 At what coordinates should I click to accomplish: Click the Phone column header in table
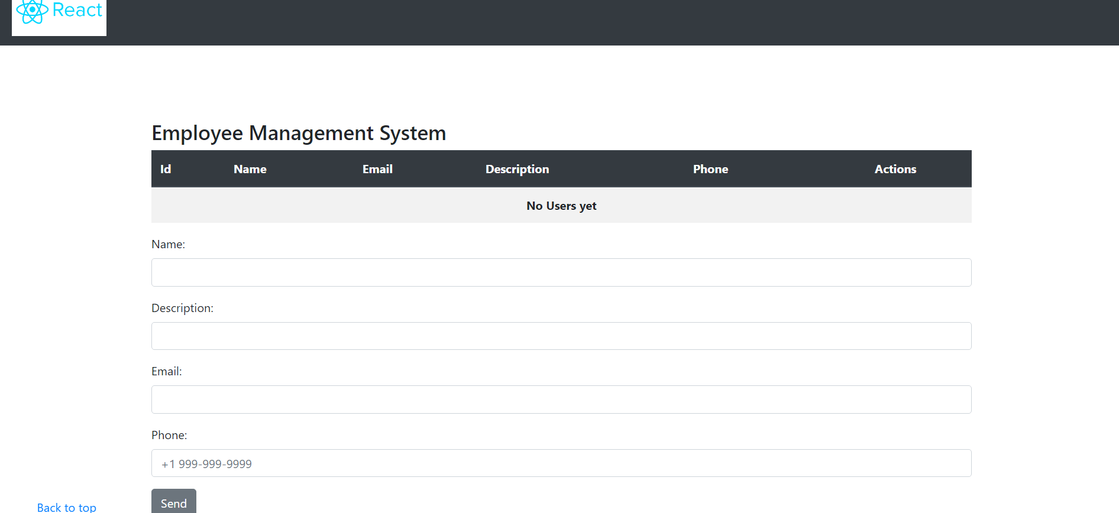tap(710, 169)
